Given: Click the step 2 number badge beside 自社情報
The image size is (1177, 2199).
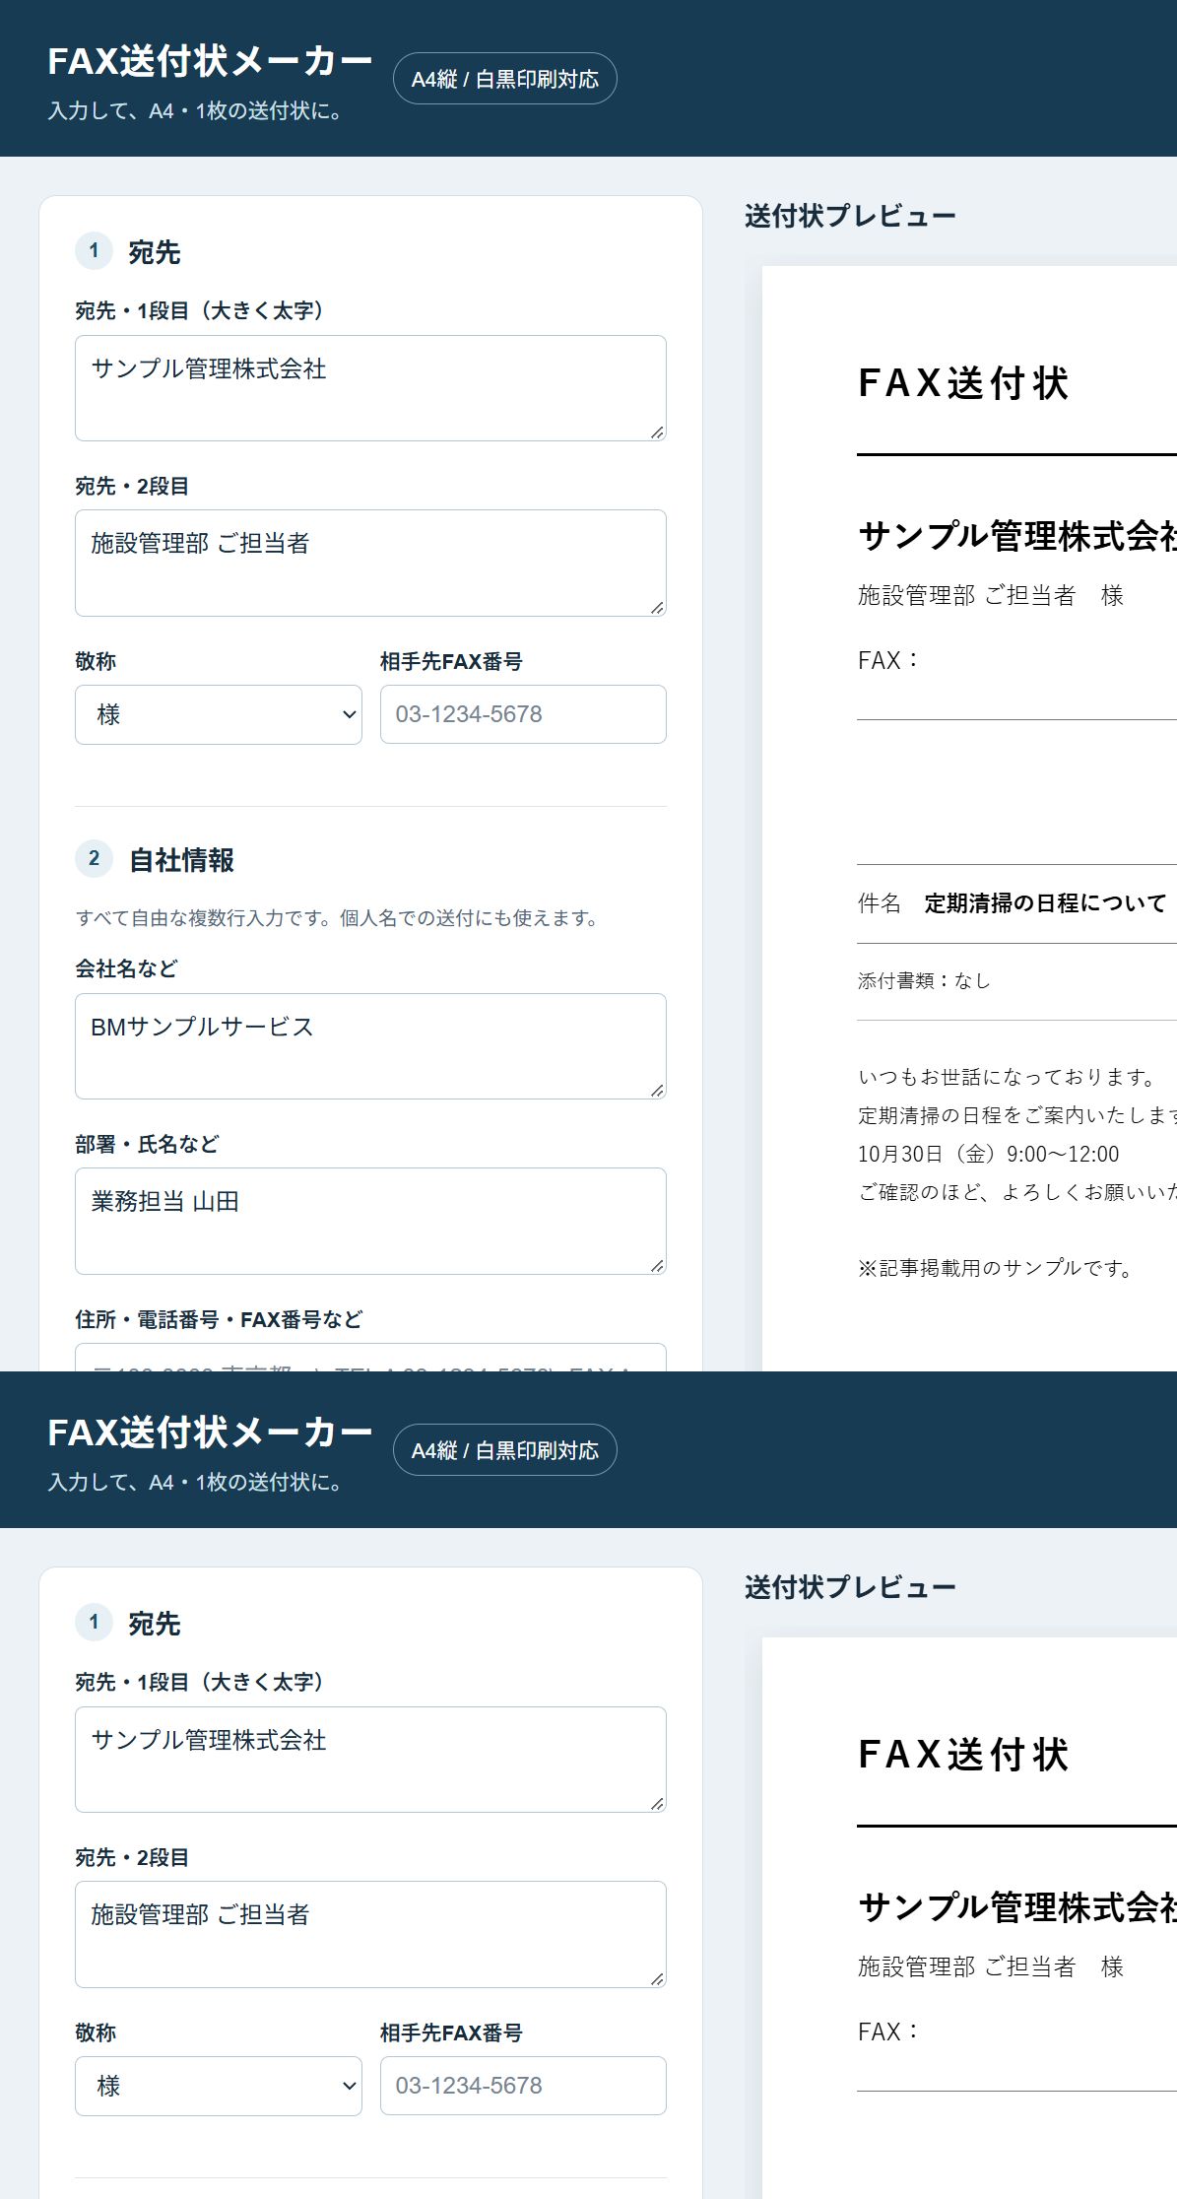Looking at the screenshot, I should [x=94, y=858].
